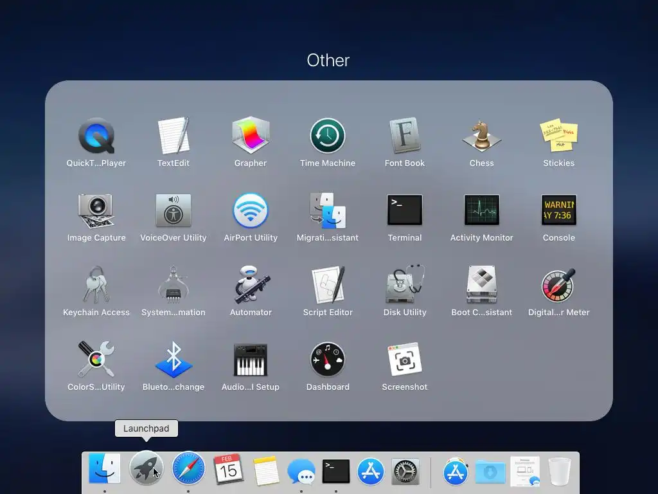Open System Preferences gear in Dock
Image resolution: width=658 pixels, height=494 pixels.
405,471
